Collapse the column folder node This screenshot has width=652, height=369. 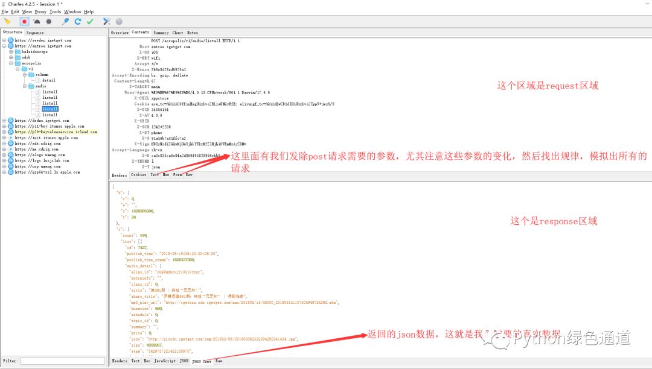[x=25, y=75]
